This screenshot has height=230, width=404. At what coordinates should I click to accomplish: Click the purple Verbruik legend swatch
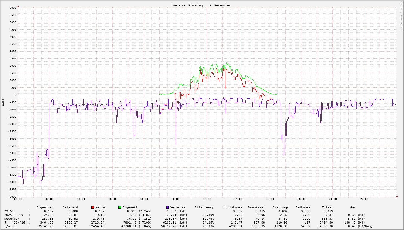coord(167,207)
